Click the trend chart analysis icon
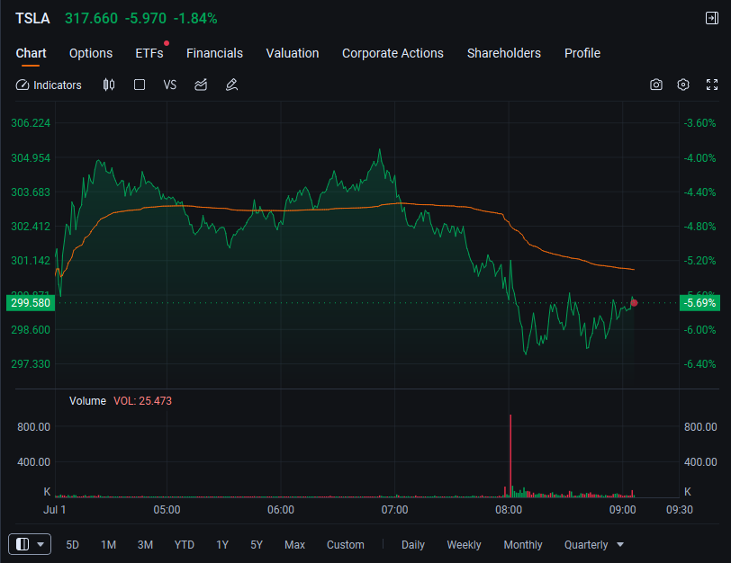Viewport: 731px width, 563px height. tap(201, 85)
